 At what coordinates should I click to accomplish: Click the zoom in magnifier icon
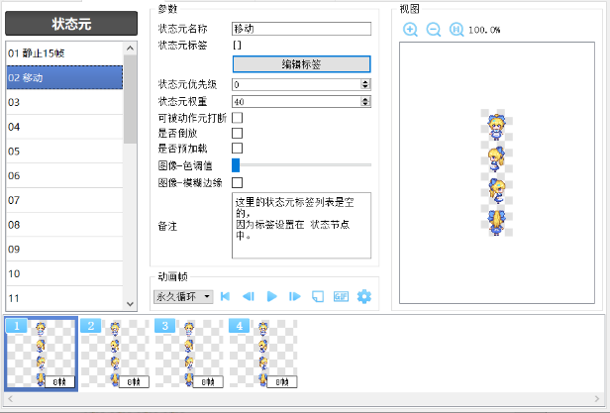point(410,30)
